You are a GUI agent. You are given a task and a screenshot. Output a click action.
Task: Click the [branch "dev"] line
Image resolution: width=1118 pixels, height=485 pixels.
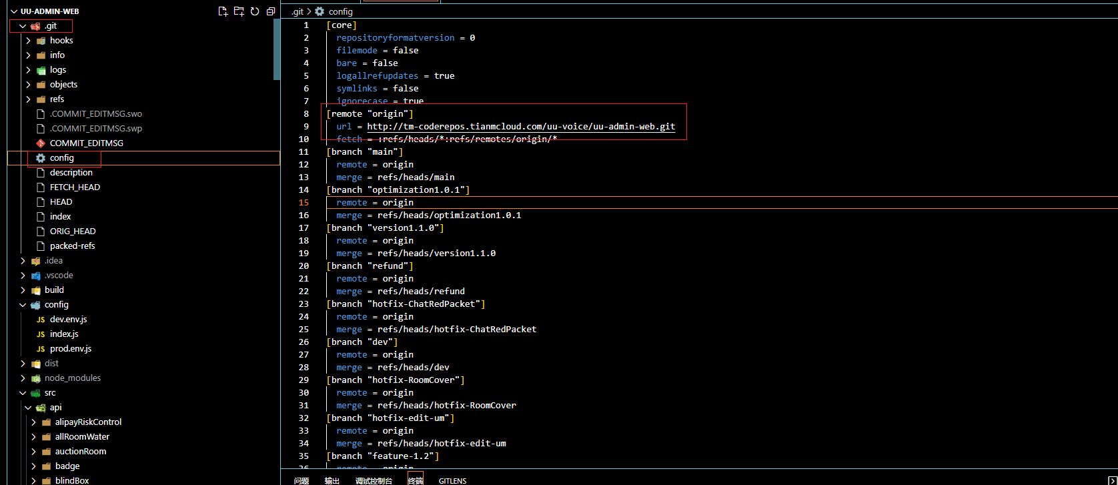362,342
